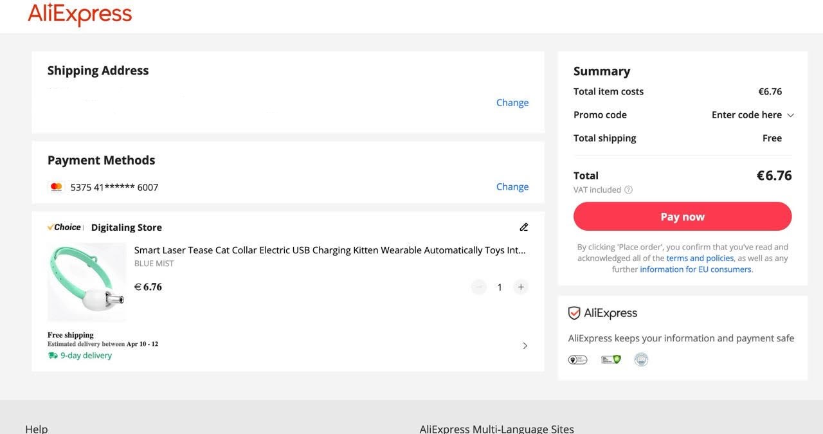Click AliExpress Multi-Language Sites footer heading
Viewport: 823px width, 434px height.
pos(497,429)
